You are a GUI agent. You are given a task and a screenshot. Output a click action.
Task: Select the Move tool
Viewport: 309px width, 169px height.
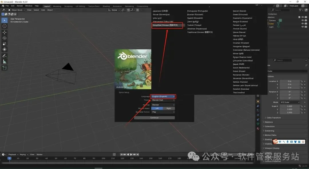pos(4,32)
